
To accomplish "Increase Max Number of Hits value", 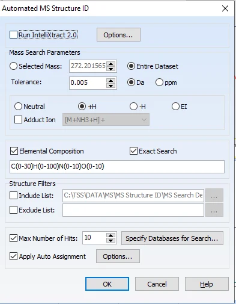I will click(110, 235).
